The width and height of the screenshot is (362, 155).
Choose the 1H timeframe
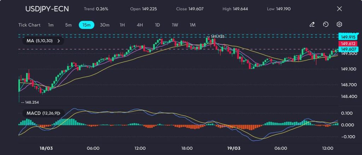(122, 25)
